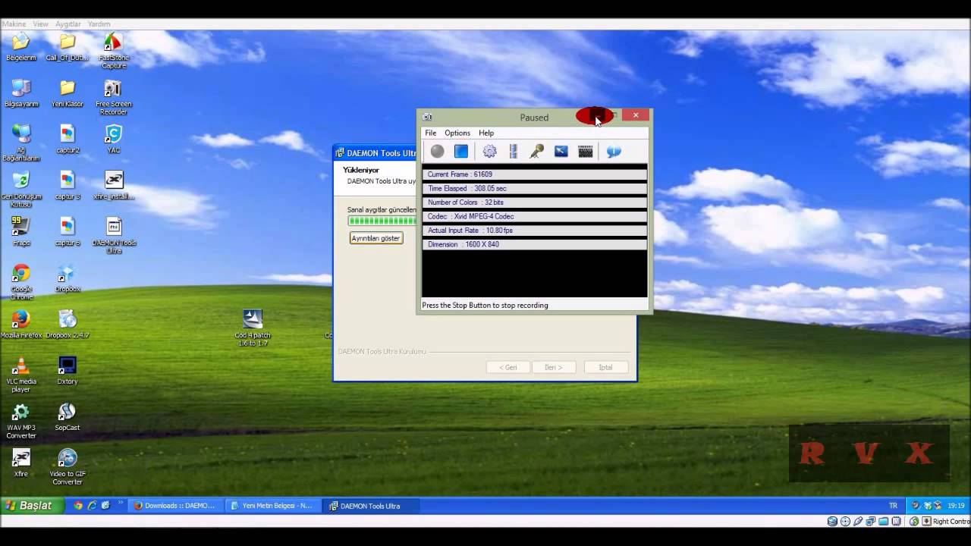971x546 pixels.
Task: Click the blue Stop button in recorder toolbar
Action: (x=461, y=152)
